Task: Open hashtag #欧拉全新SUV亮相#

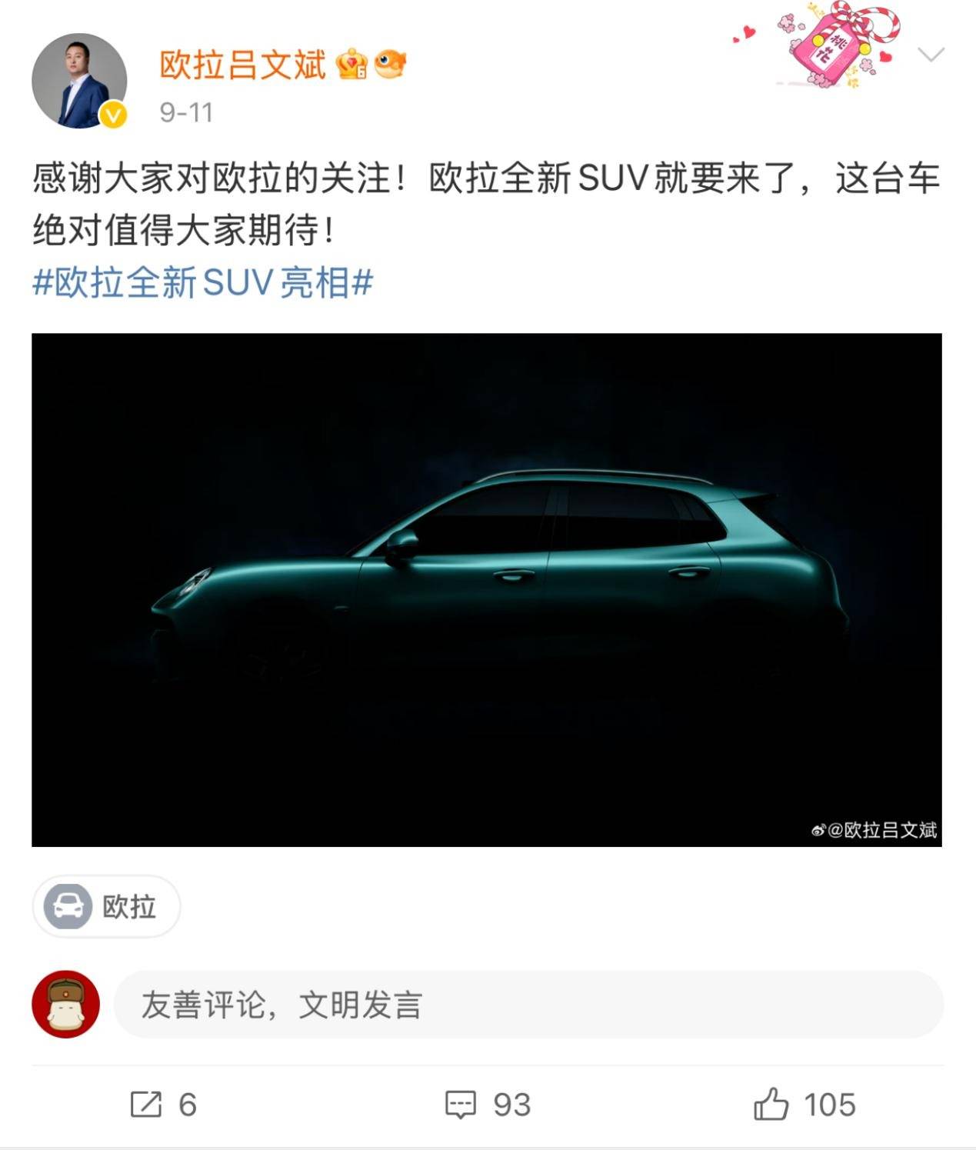Action: (202, 282)
